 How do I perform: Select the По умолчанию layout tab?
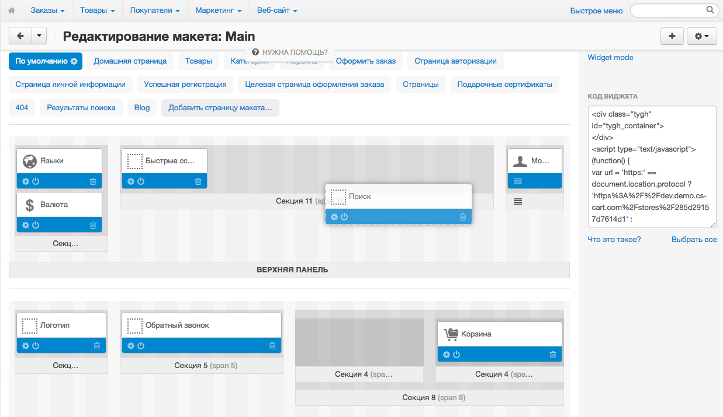click(x=46, y=61)
